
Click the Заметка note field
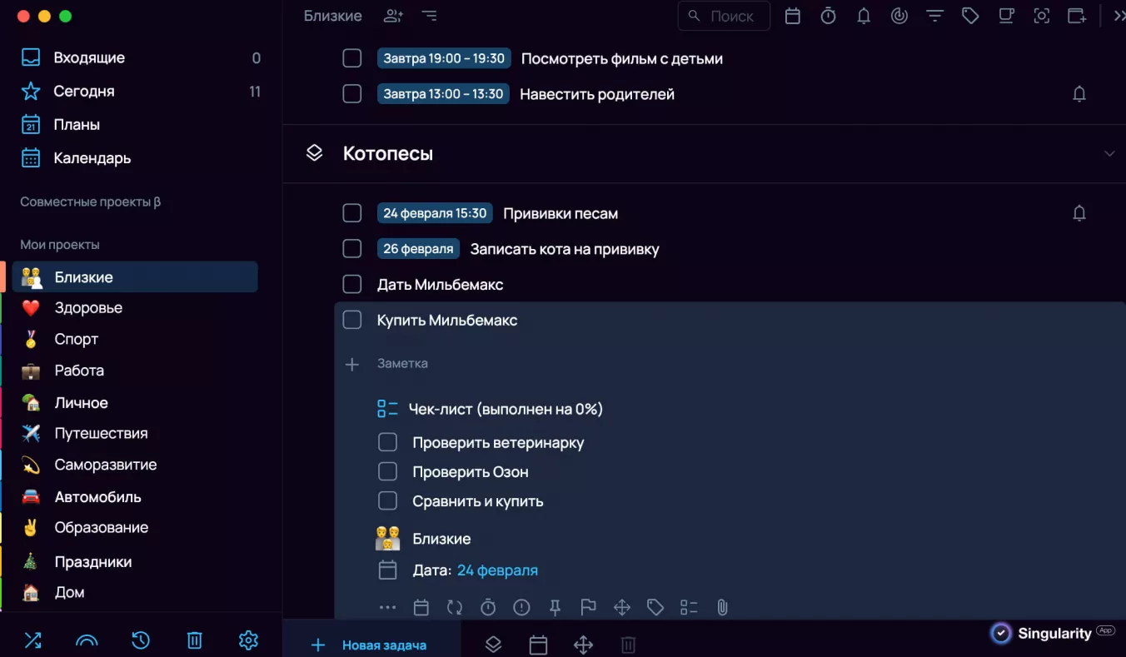point(402,363)
